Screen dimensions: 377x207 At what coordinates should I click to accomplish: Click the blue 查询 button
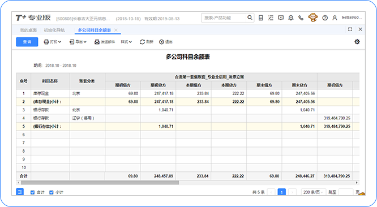click(27, 42)
